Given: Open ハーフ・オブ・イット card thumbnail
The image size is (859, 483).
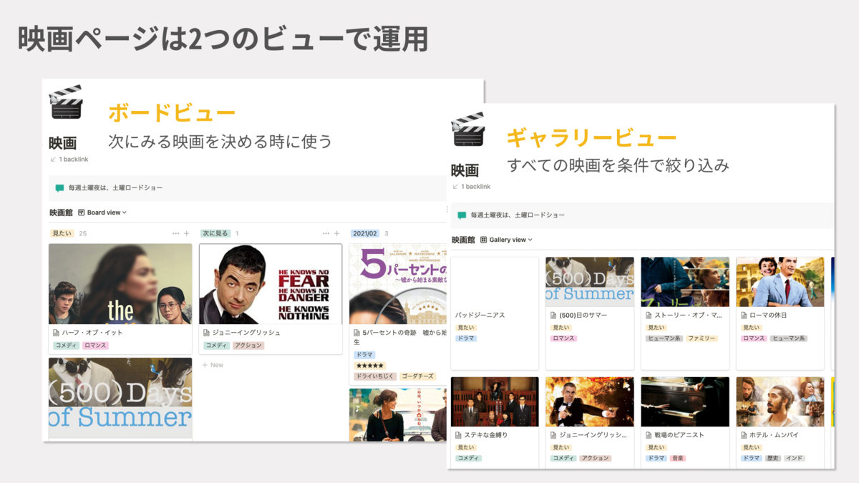Looking at the screenshot, I should [120, 284].
